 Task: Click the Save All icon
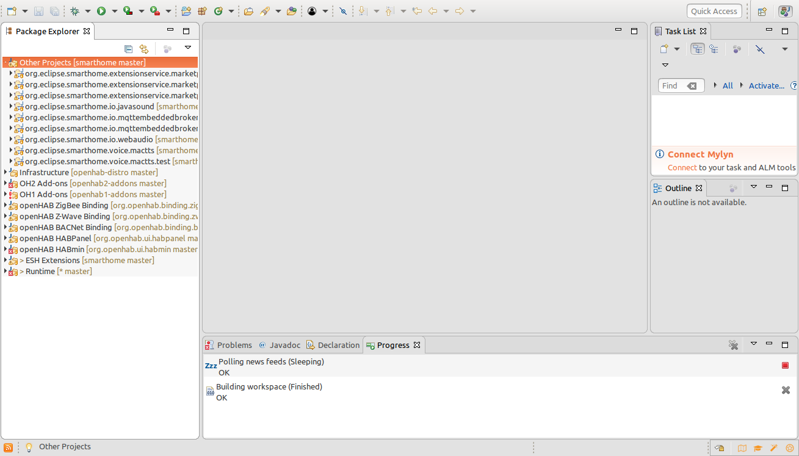(54, 11)
